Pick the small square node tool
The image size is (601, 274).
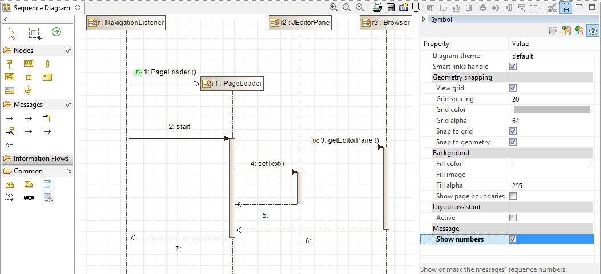(x=29, y=77)
